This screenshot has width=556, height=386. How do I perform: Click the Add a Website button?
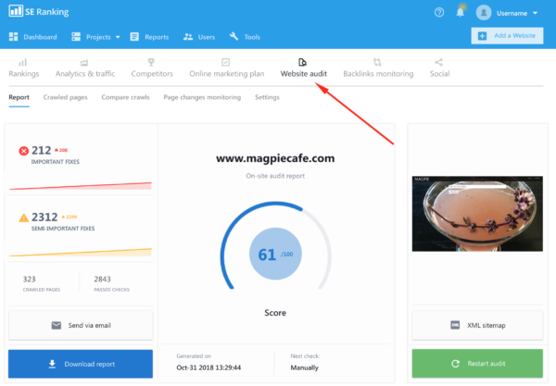click(507, 36)
